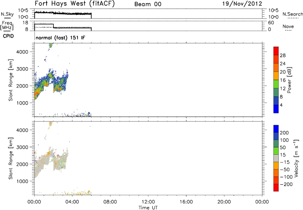Click the 16 dB power colorbar label
303x210 pixels.
[x=283, y=80]
